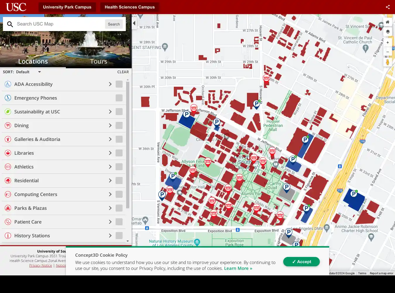The width and height of the screenshot is (395, 293).
Task: Expand the Residential category chevron
Action: pos(110,180)
